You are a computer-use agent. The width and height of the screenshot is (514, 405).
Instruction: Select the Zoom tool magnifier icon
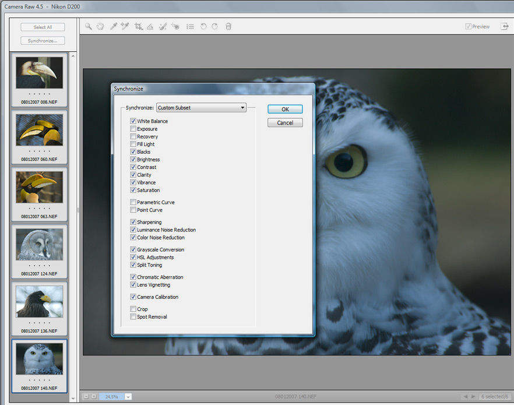point(89,27)
